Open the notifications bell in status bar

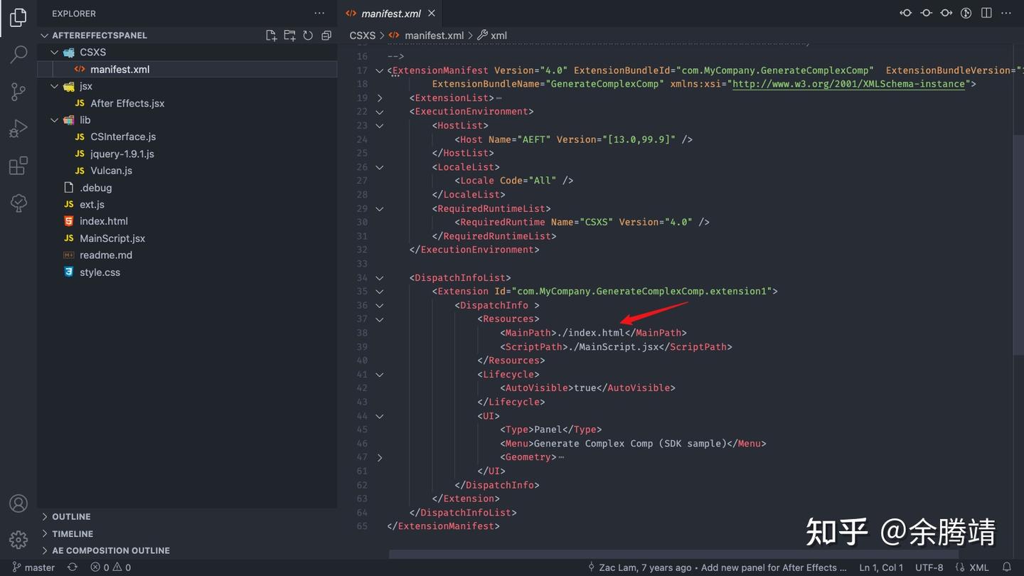(1007, 567)
